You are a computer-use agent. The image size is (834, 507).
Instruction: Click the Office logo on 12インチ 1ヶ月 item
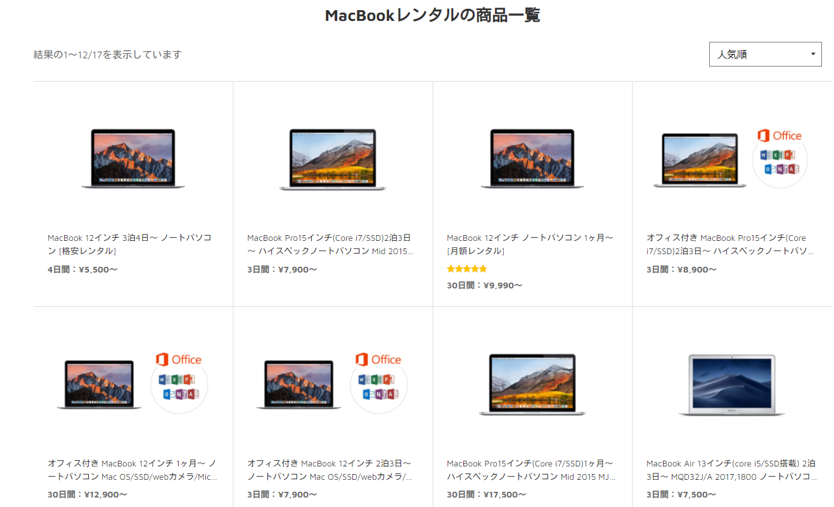pyautogui.click(x=181, y=380)
